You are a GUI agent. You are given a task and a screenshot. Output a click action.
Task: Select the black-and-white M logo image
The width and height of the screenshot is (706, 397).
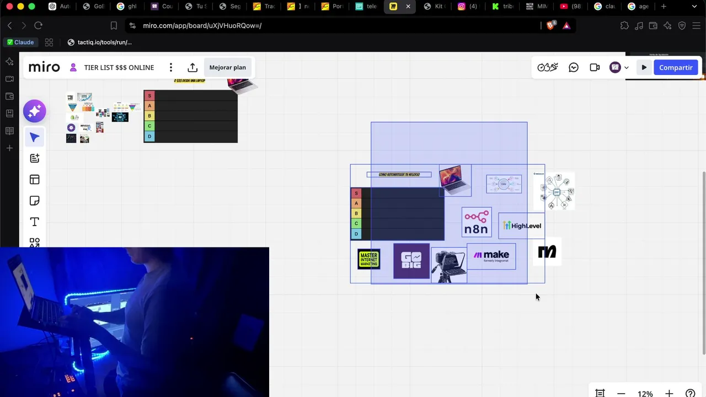point(547,252)
